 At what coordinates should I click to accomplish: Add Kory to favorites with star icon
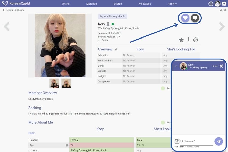pos(181,40)
